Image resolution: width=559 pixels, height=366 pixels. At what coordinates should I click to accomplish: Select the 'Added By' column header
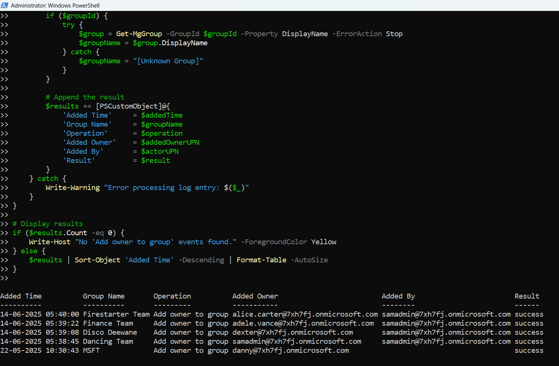point(398,296)
